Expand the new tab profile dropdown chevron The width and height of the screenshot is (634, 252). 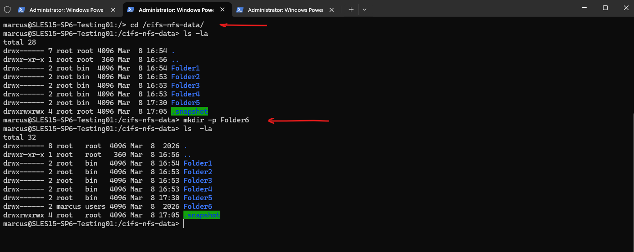click(365, 9)
